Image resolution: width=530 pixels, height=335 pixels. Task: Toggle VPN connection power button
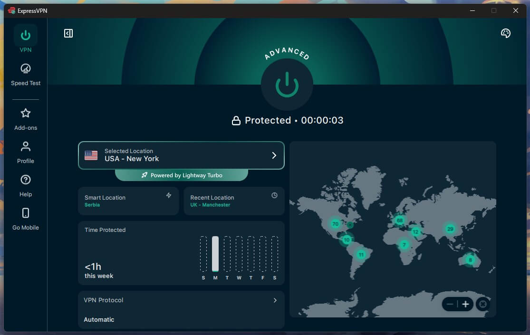click(x=287, y=85)
